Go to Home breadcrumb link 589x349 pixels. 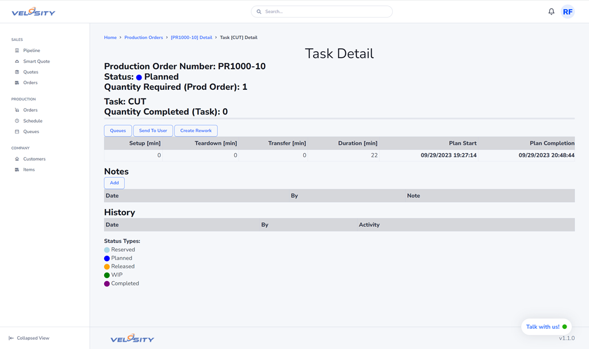(x=110, y=37)
